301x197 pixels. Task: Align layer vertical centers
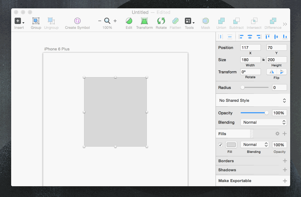pyautogui.click(x=276, y=36)
